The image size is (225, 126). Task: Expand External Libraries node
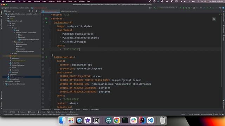[4, 82]
